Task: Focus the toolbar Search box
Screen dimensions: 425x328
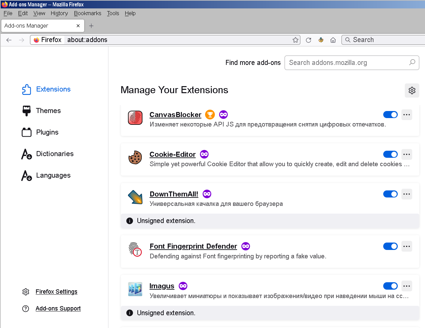Action: click(x=383, y=40)
